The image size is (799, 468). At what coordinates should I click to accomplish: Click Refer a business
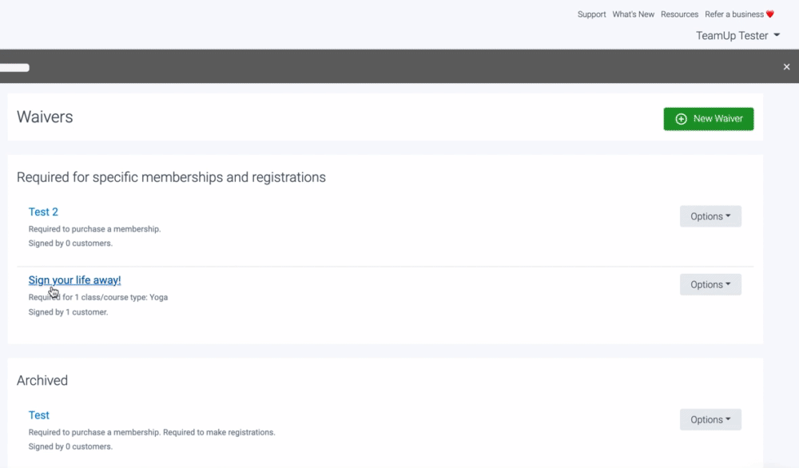[734, 14]
